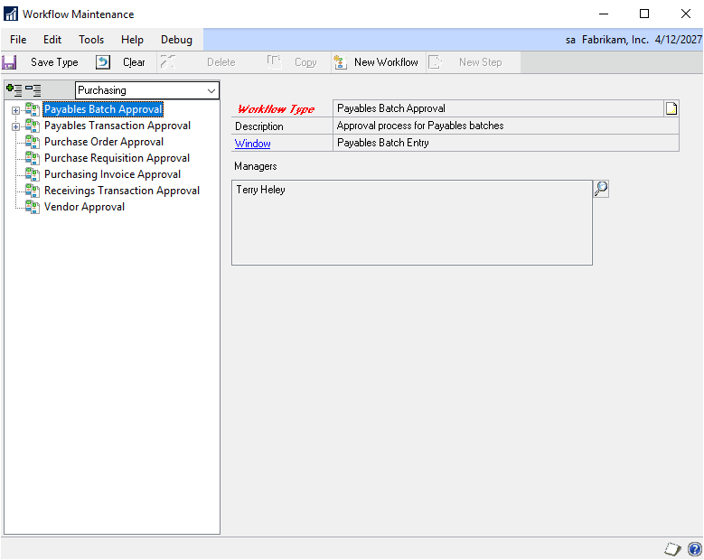This screenshot has height=560, width=704.
Task: Click the Copy button label
Action: click(305, 62)
